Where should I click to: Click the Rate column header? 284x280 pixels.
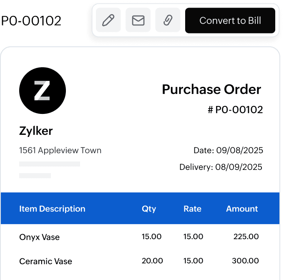tap(192, 209)
